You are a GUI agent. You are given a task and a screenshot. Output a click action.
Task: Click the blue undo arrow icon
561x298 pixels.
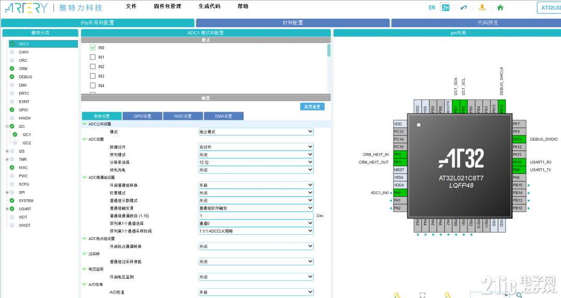[464, 7]
